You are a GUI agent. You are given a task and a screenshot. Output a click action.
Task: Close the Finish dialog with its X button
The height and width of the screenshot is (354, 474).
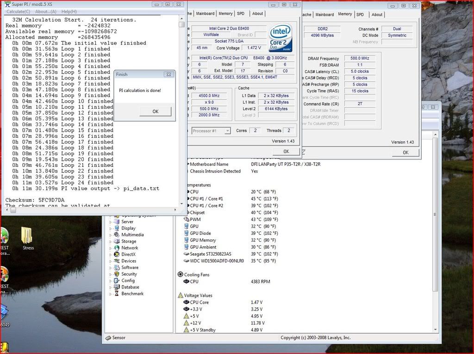168,74
